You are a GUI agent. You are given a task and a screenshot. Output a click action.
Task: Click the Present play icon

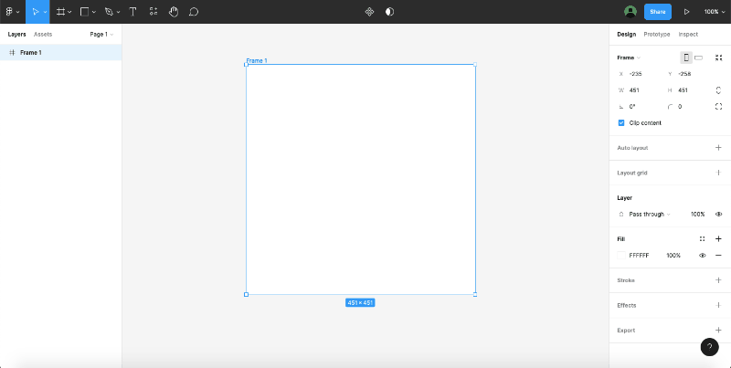pyautogui.click(x=686, y=12)
